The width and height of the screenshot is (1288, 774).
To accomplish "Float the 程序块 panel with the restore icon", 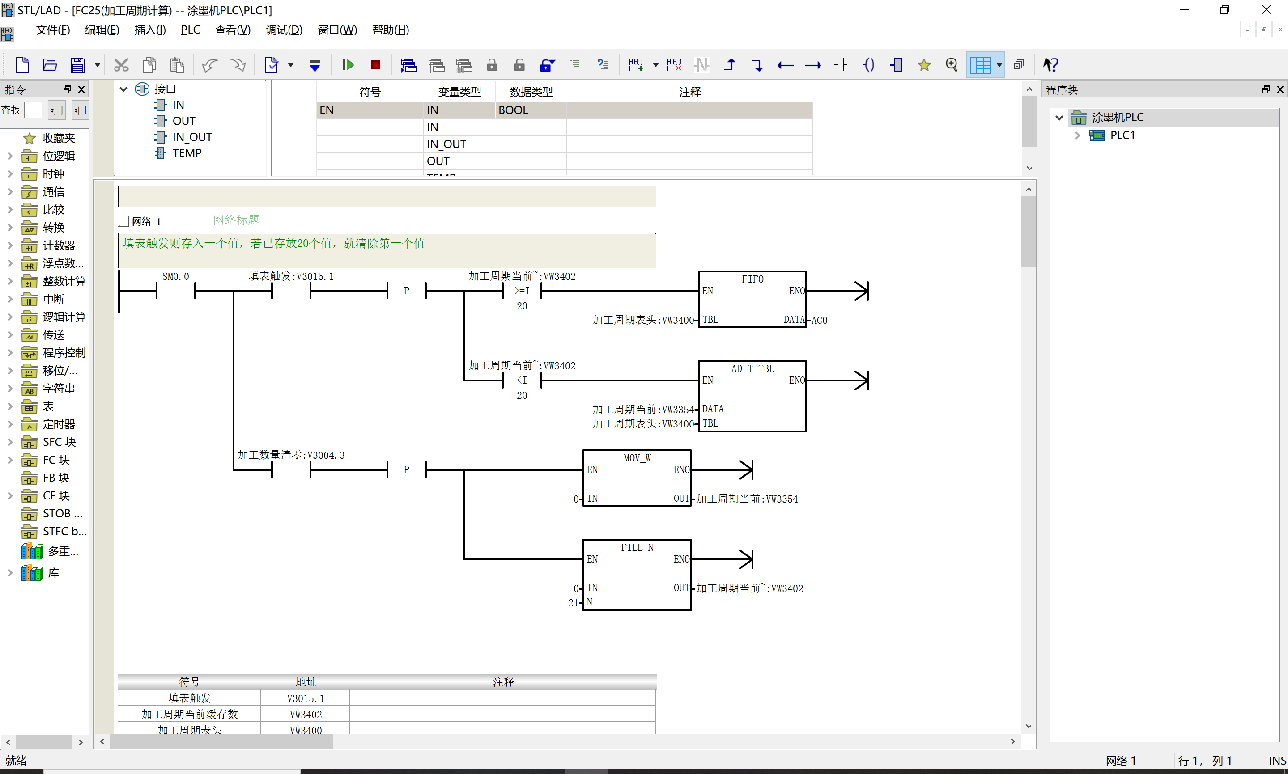I will tap(1266, 90).
